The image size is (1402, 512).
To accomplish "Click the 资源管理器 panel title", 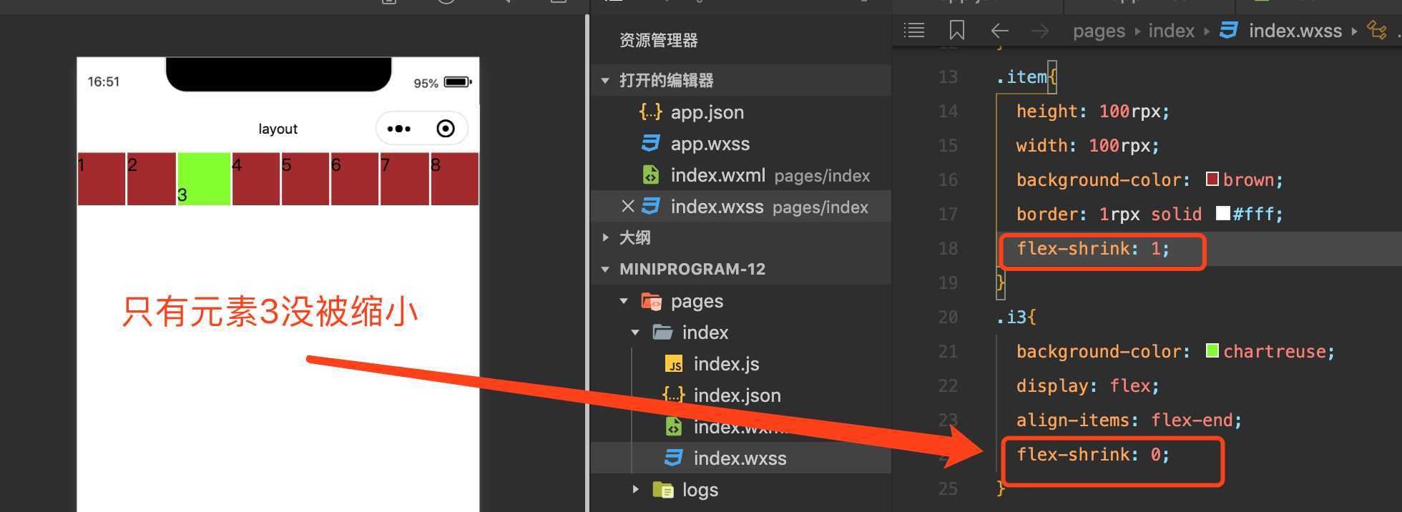I will 658,41.
